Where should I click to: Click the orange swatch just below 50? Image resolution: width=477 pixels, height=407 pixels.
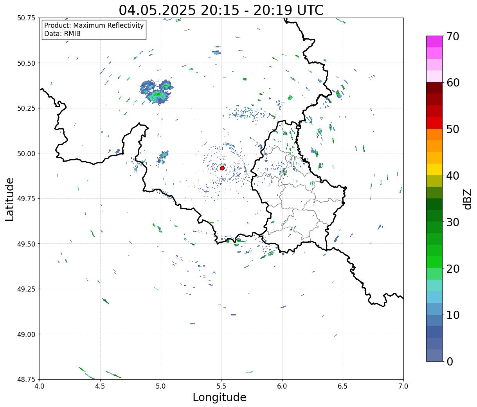pos(434,135)
